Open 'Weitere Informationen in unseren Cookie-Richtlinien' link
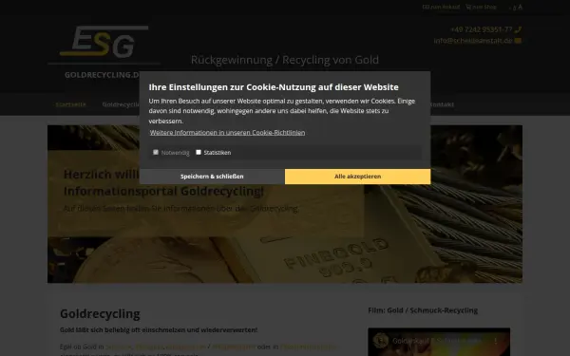This screenshot has height=356, width=570. [x=227, y=133]
